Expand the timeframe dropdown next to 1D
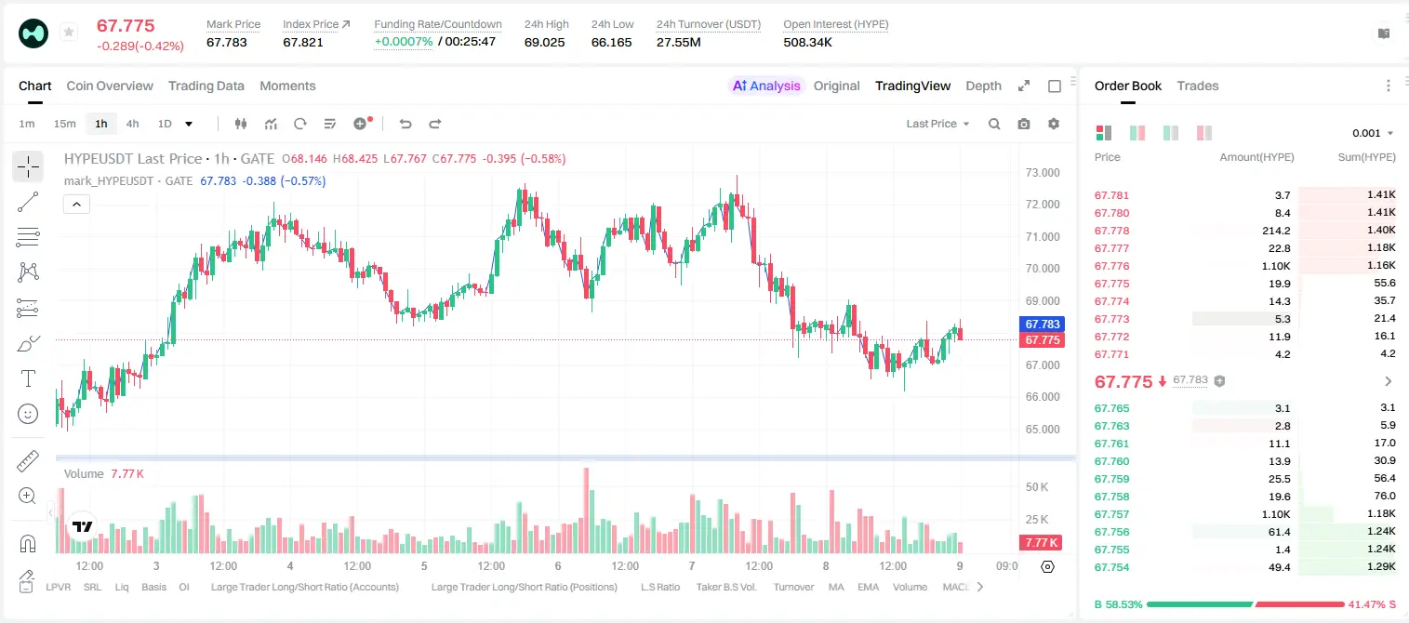Image resolution: width=1409 pixels, height=623 pixels. [189, 124]
